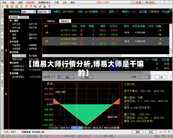
Task: Click the 交易 lightning button at top right
Action: click(137, 2)
